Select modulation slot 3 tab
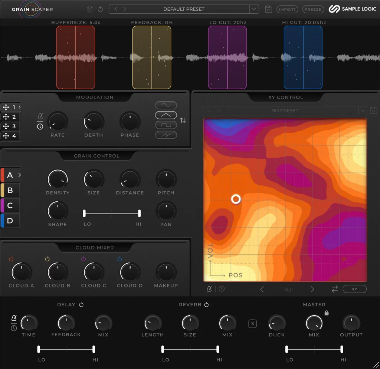Screen dimensions: 380x369 pyautogui.click(x=10, y=126)
